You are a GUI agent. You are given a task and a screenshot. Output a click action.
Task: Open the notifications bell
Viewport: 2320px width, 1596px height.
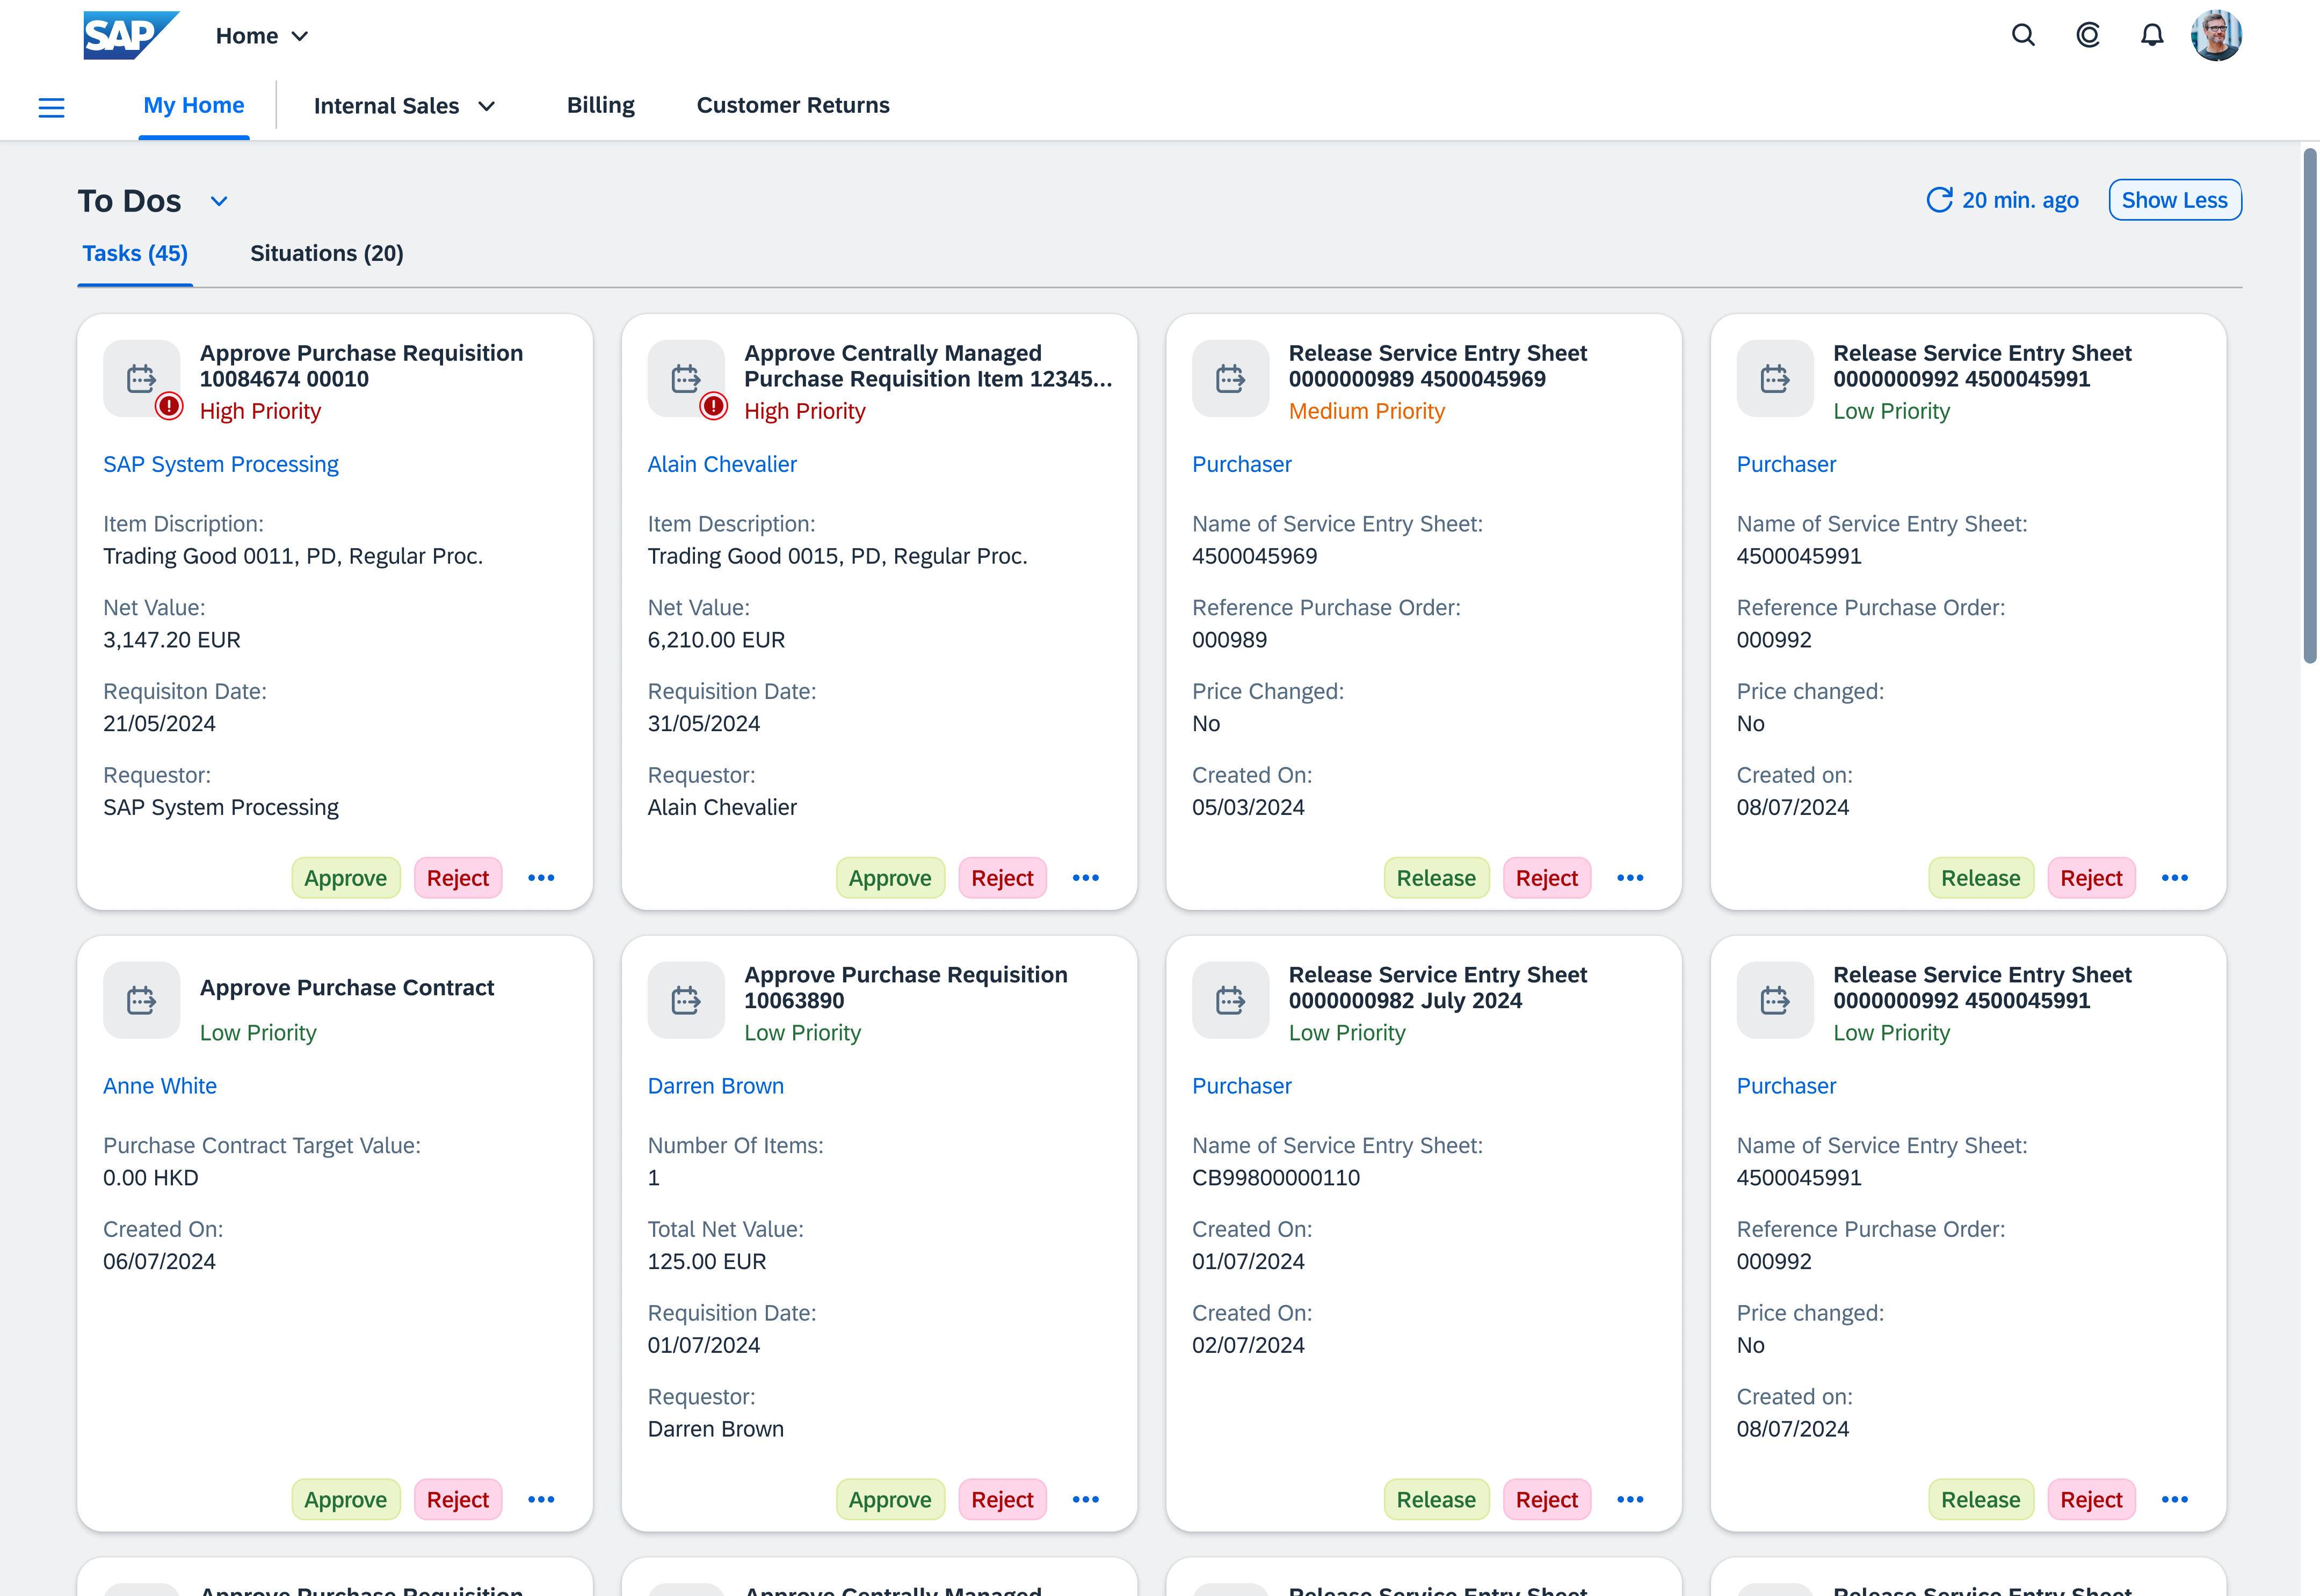coord(2152,36)
